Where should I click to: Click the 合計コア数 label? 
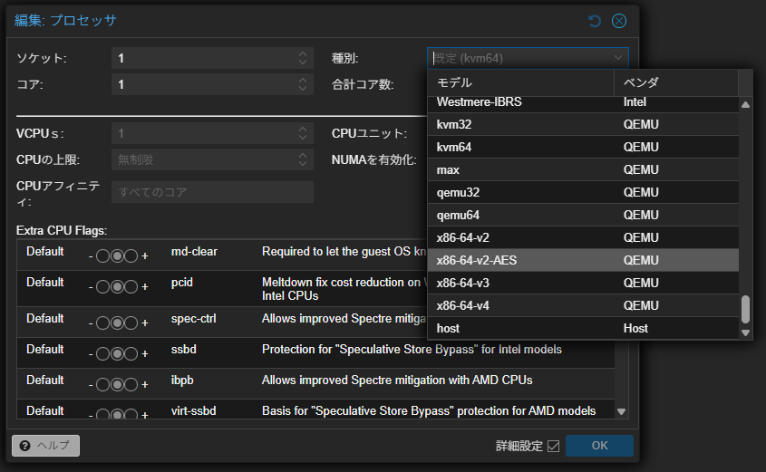(363, 84)
